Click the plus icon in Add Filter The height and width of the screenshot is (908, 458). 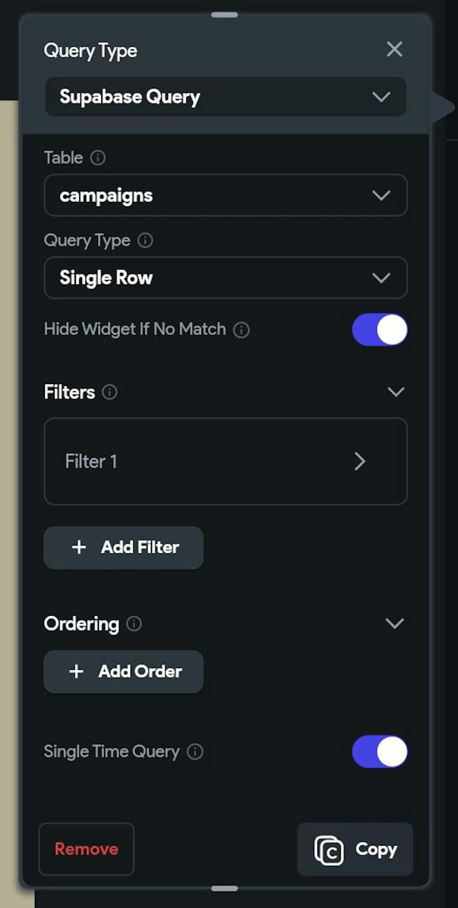point(79,547)
